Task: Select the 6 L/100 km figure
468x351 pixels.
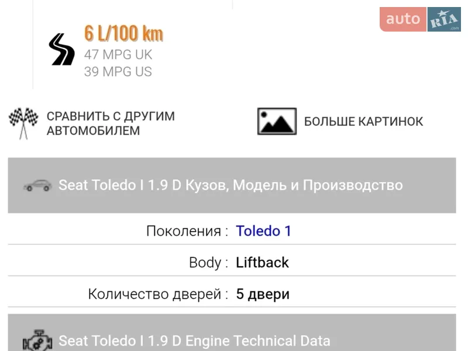Action: coord(124,33)
